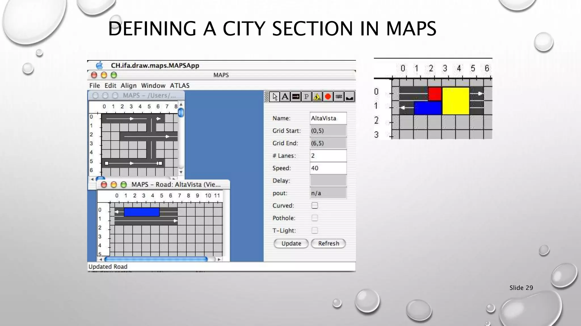Select the arrow pointer selection tool
Screen dimensions: 581x326
pyautogui.click(x=275, y=97)
